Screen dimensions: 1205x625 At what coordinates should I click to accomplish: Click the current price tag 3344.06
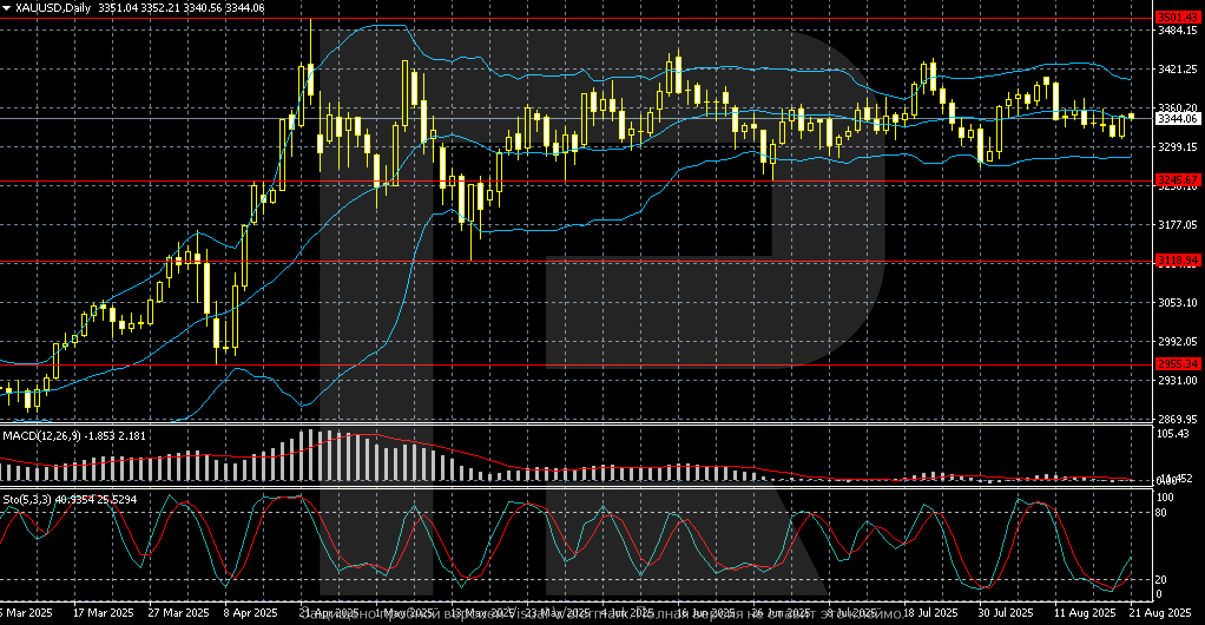(1177, 119)
